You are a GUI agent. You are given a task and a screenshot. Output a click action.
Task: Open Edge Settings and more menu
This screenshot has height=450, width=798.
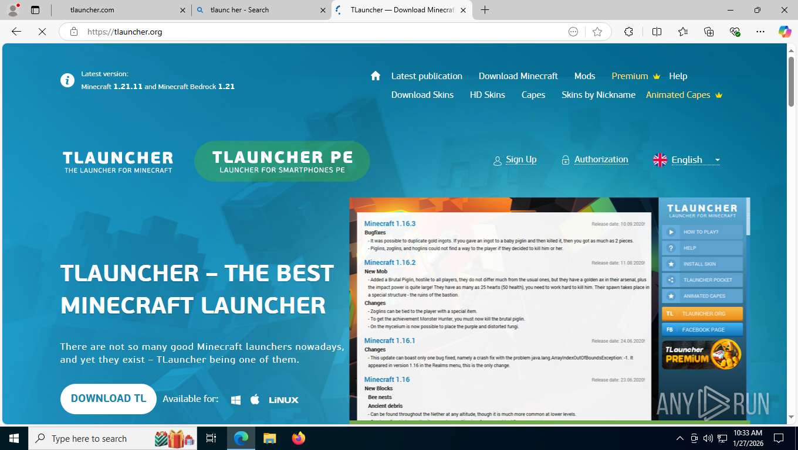pyautogui.click(x=760, y=32)
